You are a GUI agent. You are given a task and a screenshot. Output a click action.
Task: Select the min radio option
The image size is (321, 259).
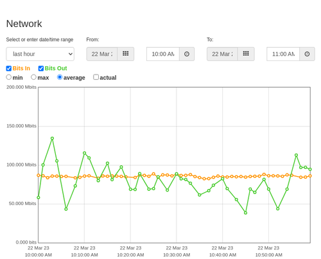tap(9, 77)
